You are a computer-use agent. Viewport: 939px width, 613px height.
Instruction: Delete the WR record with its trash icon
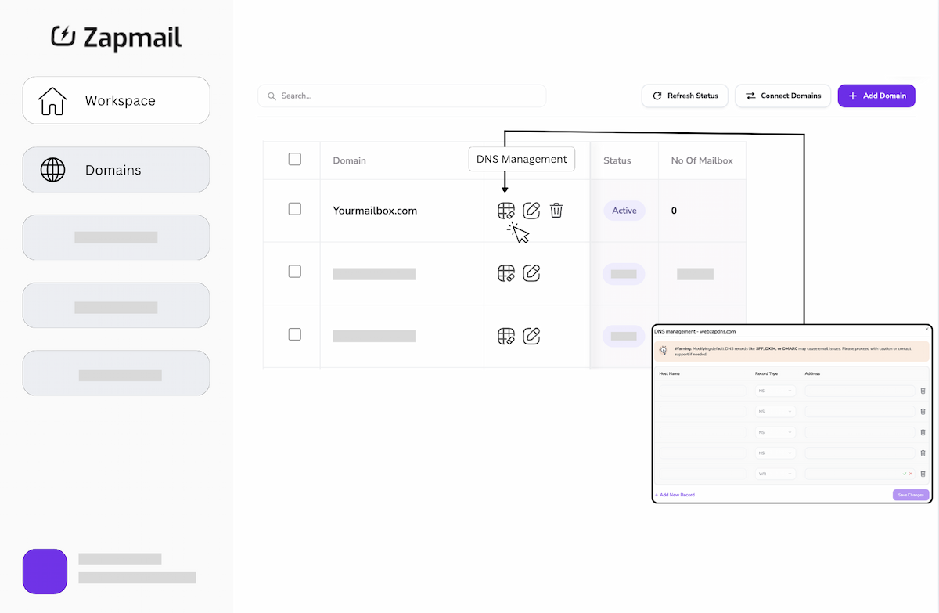tap(923, 474)
